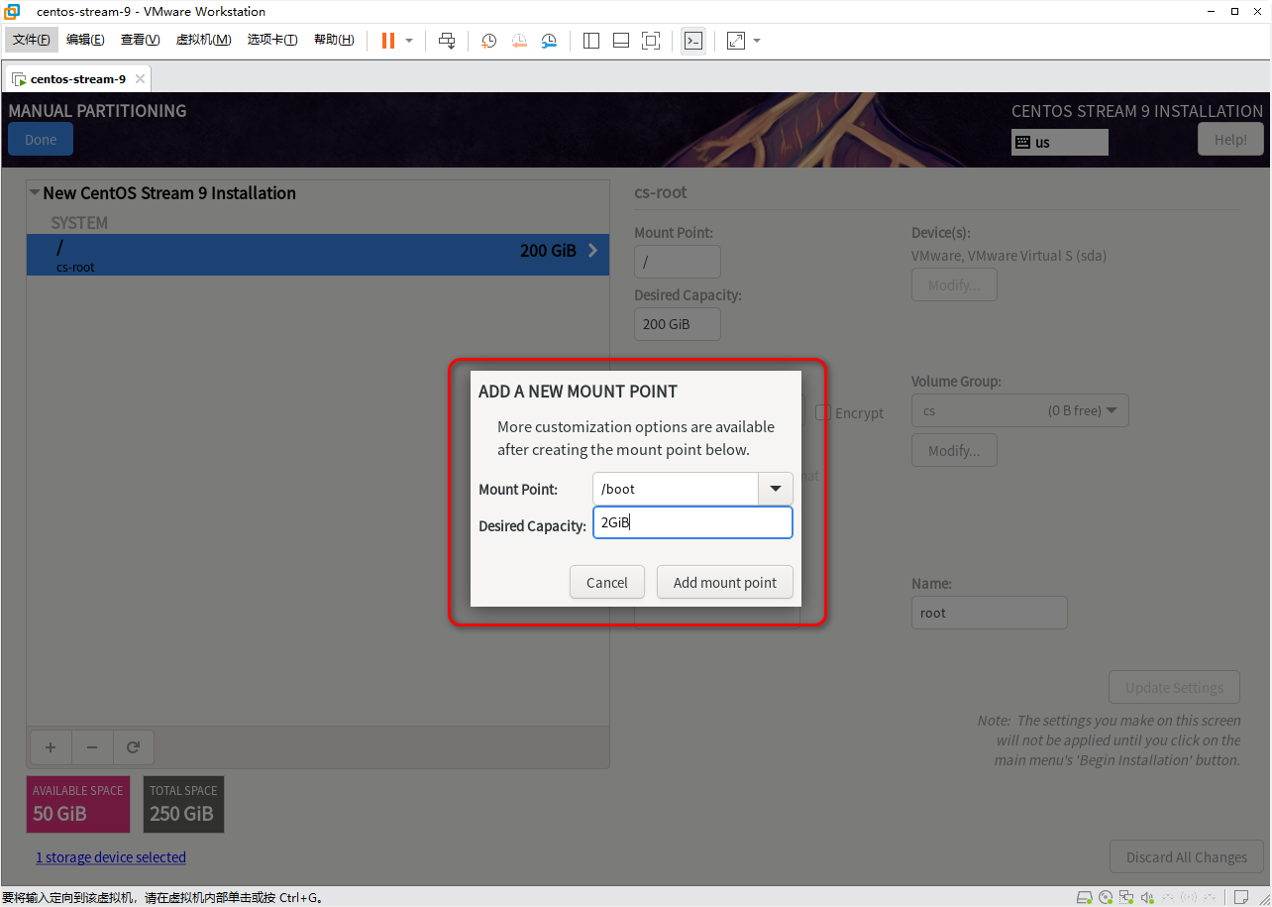Screen dimensions: 1272x907
Task: Click the CD/DVD drive status icon
Action: [1106, 898]
